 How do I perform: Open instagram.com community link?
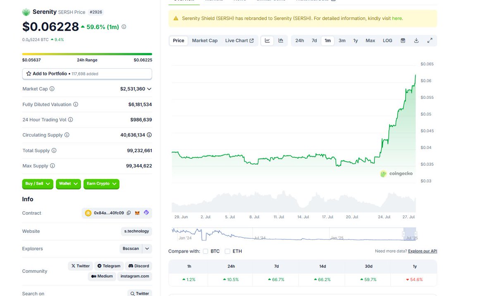point(135,276)
